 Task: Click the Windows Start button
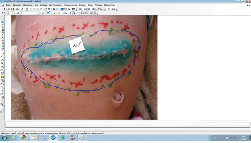4,138
